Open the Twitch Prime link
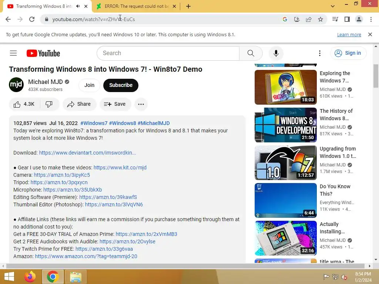This screenshot has height=284, width=379. pyautogui.click(x=104, y=249)
